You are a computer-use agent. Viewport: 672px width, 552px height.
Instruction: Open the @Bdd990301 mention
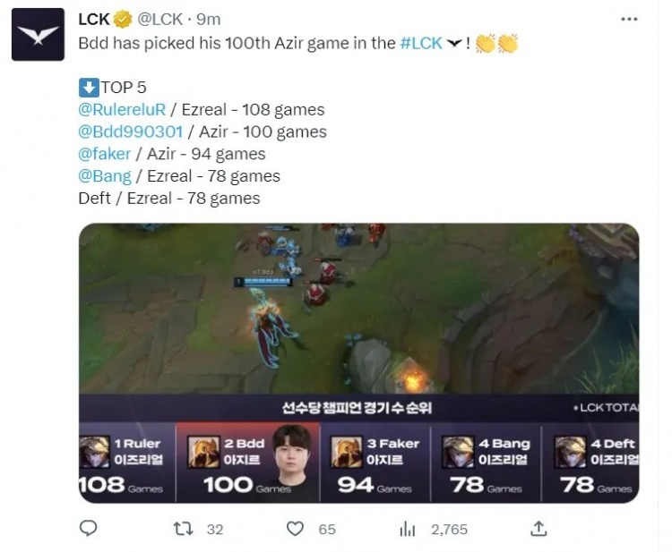click(131, 132)
